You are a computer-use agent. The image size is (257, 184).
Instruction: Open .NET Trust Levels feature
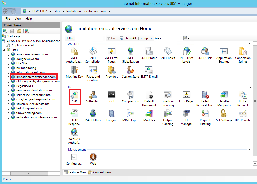pyautogui.click(x=187, y=55)
